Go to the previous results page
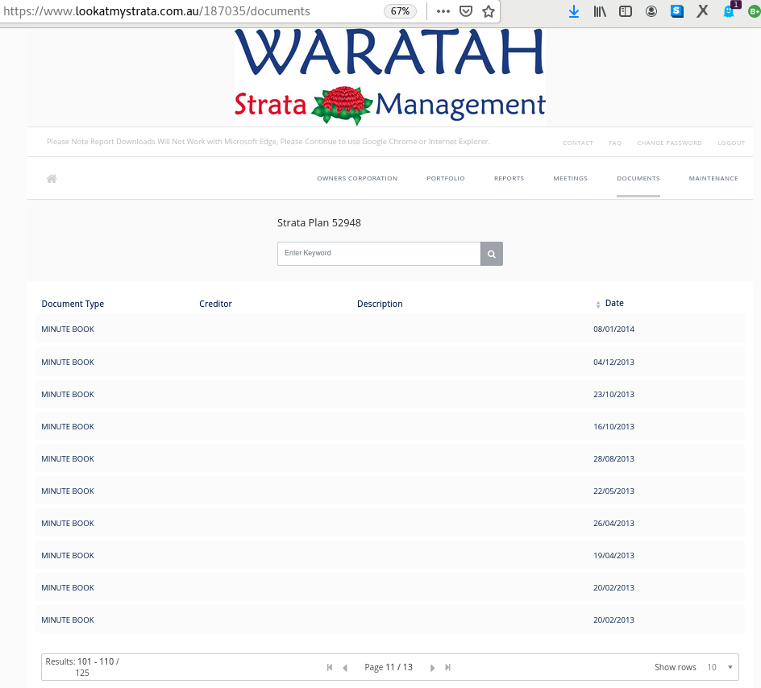Image resolution: width=761 pixels, height=688 pixels. (x=345, y=668)
